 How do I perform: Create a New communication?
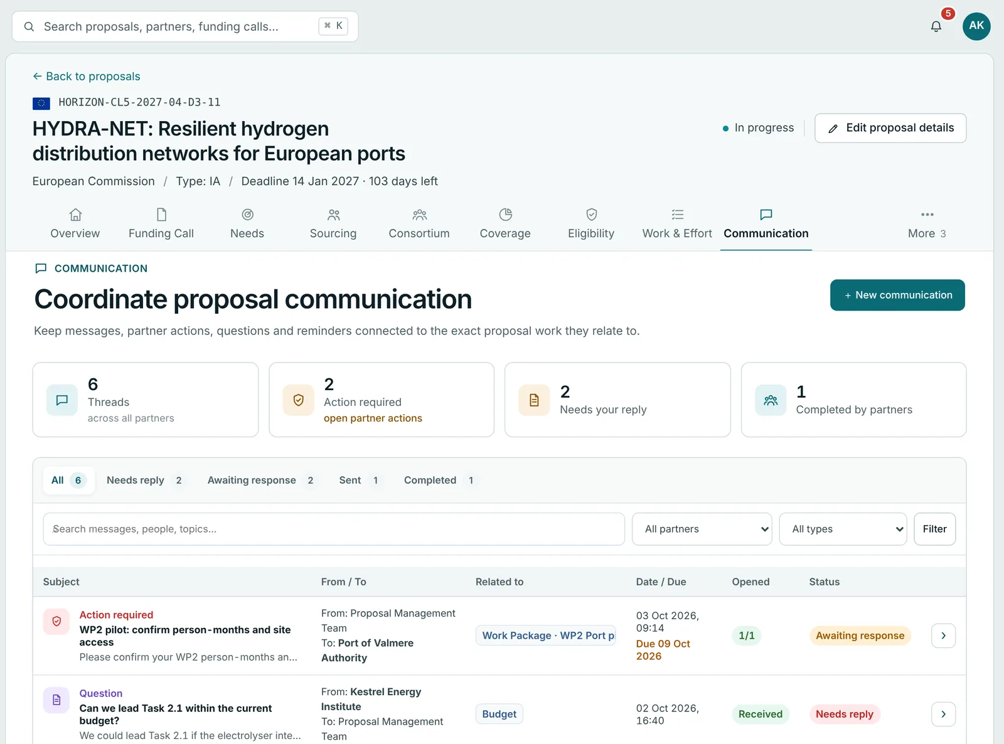(x=897, y=295)
